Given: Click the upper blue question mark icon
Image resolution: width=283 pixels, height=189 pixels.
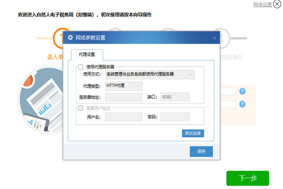Looking at the screenshot, I should [242, 91].
